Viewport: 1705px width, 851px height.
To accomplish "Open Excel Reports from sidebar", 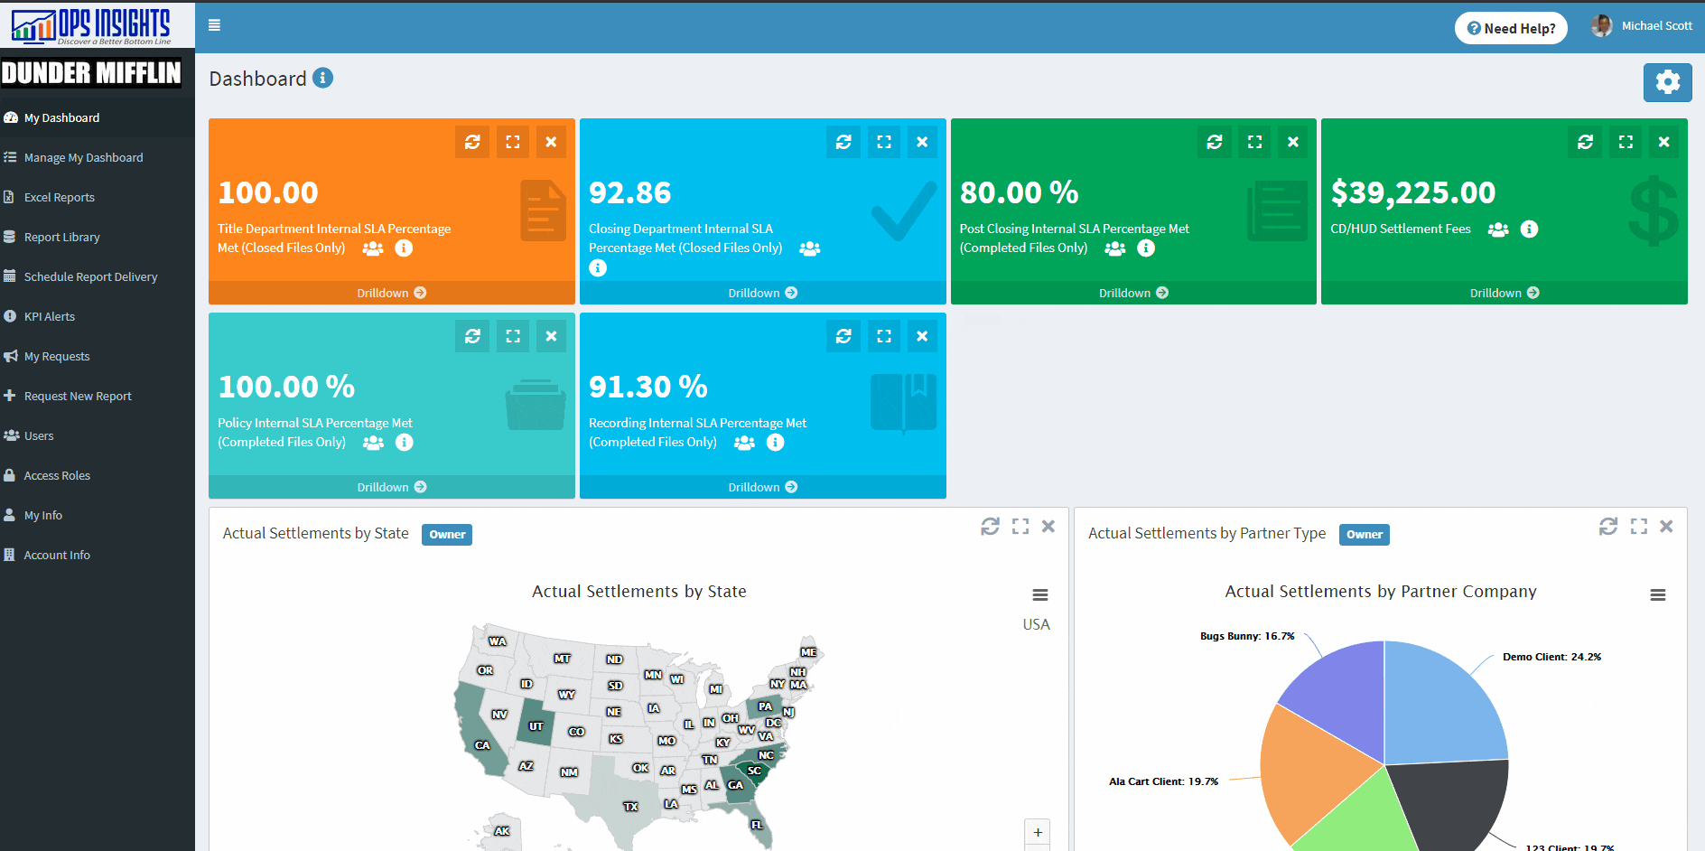I will (59, 197).
